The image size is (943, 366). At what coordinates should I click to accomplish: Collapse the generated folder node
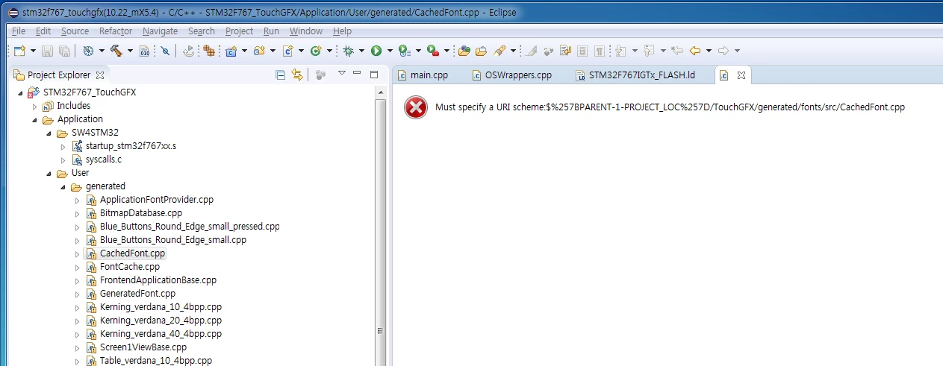[63, 186]
